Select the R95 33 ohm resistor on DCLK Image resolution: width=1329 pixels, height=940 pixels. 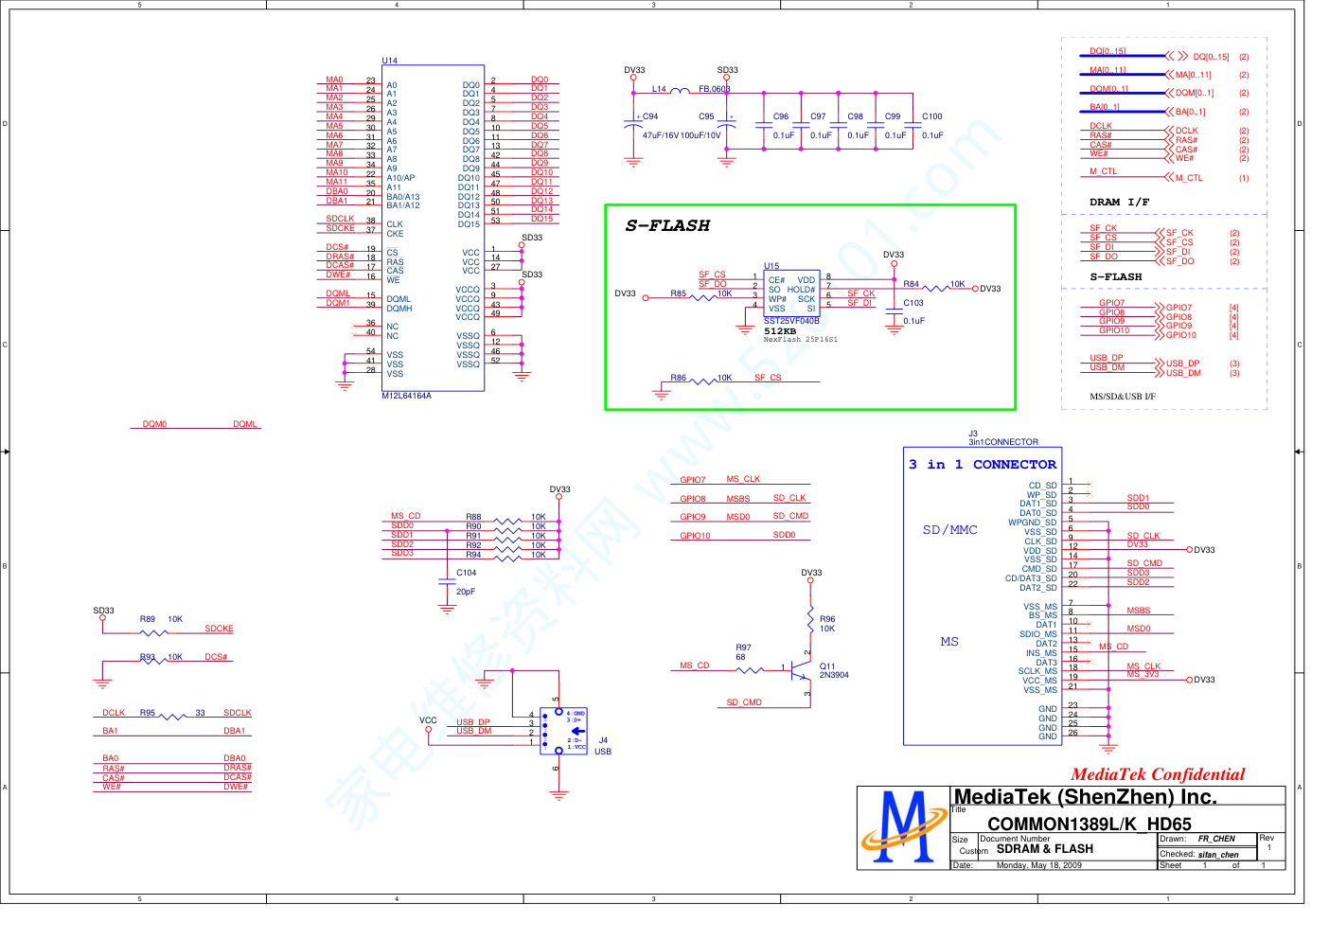coord(172,717)
